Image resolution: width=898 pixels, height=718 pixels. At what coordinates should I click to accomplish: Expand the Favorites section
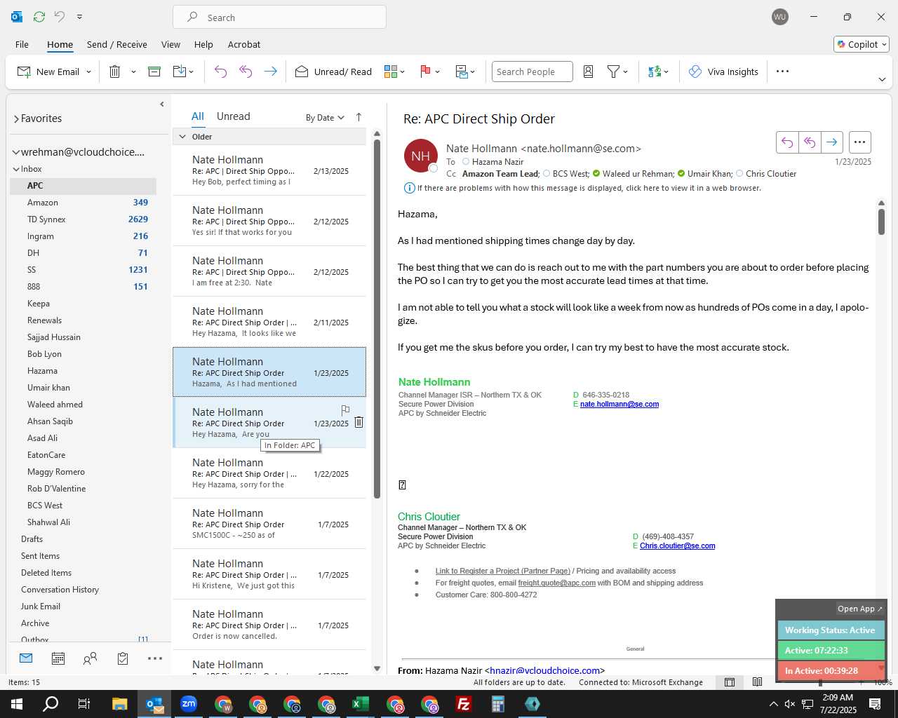[16, 118]
